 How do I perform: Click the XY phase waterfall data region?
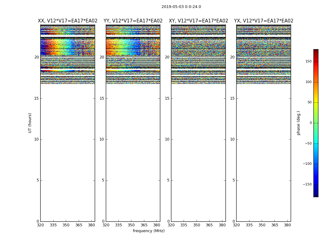[198, 54]
